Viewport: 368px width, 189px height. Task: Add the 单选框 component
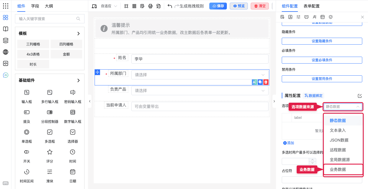[27, 136]
